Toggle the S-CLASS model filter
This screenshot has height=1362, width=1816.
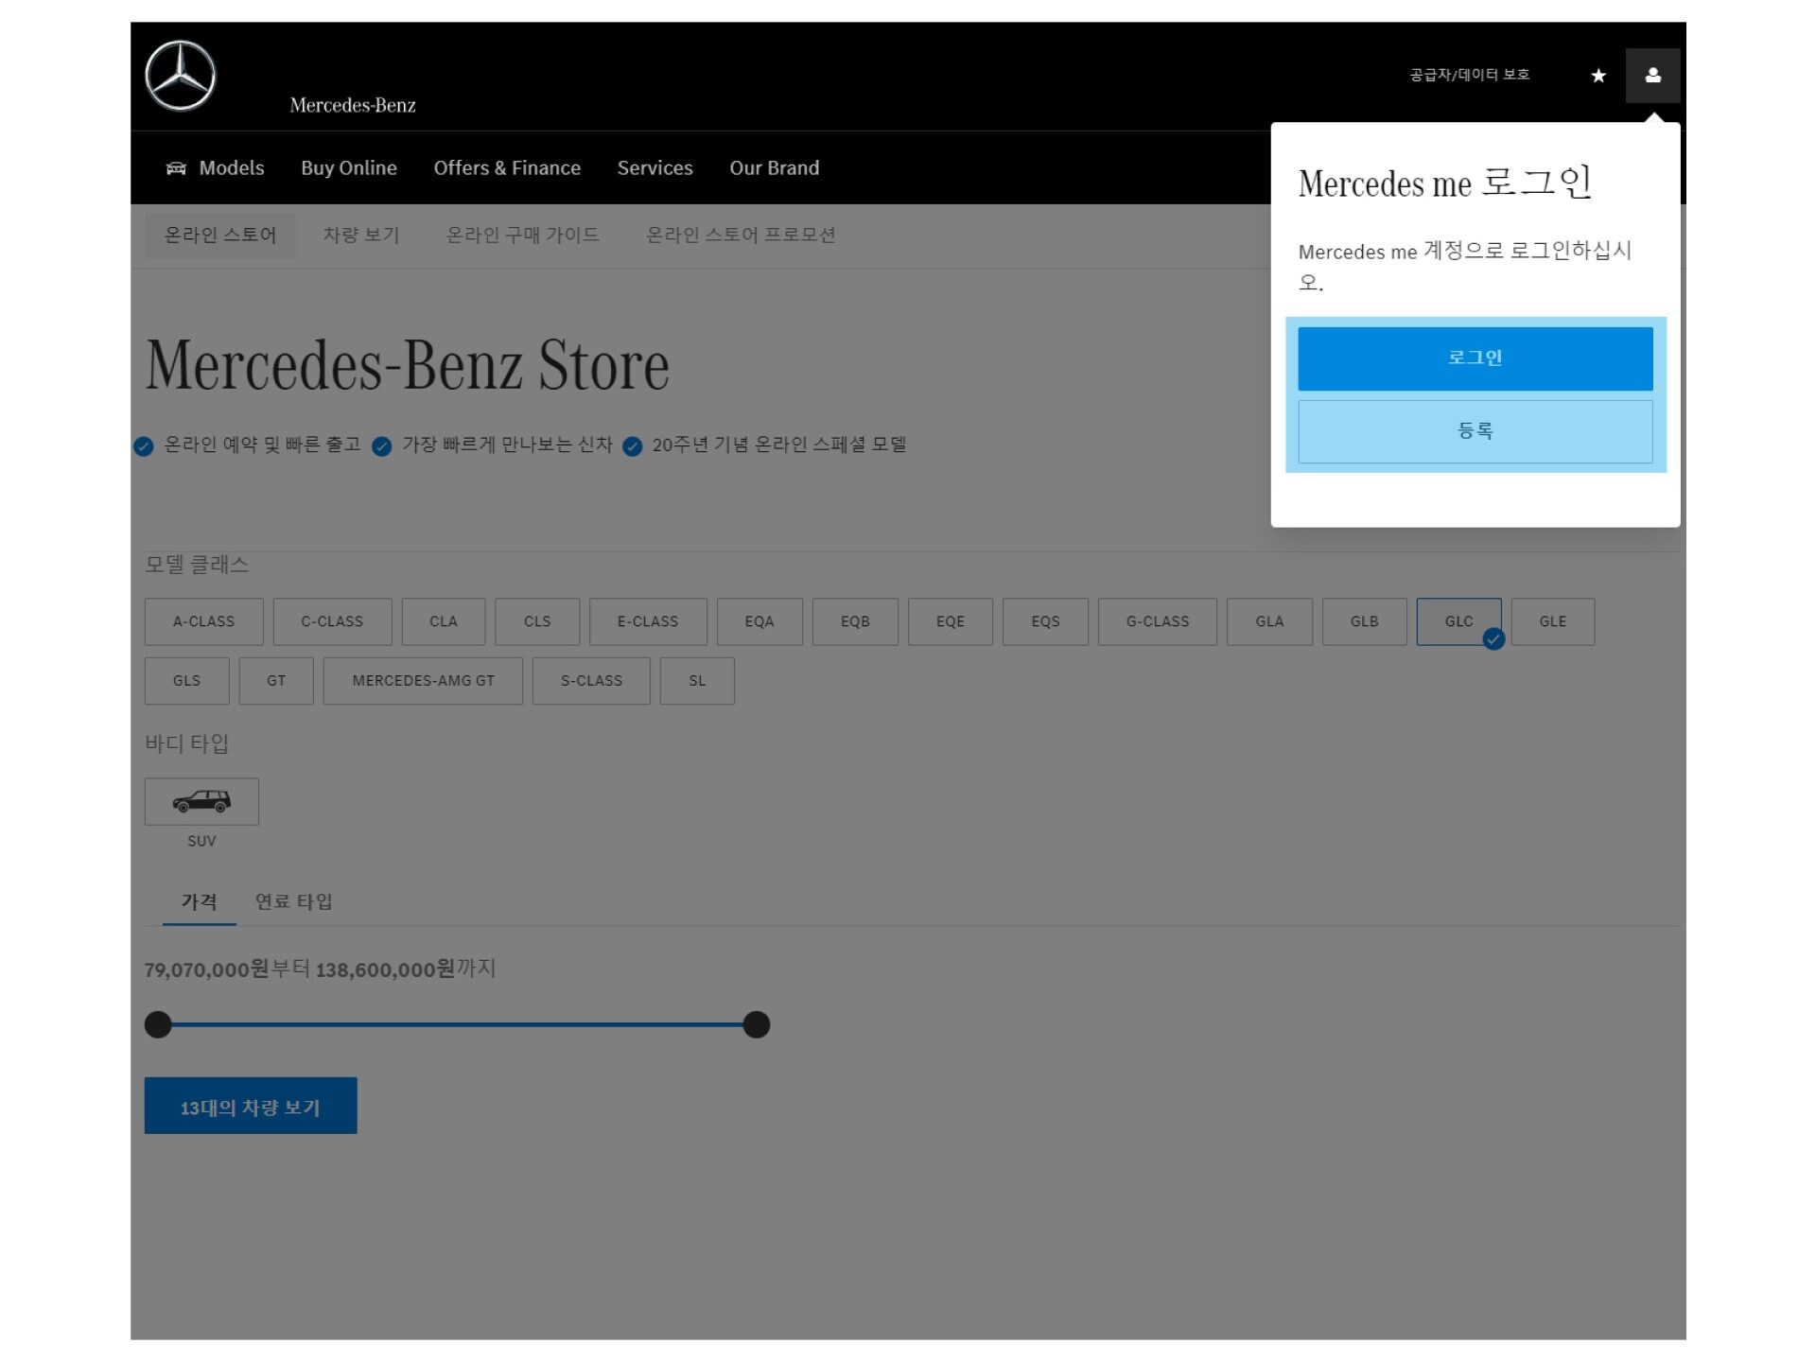click(591, 681)
